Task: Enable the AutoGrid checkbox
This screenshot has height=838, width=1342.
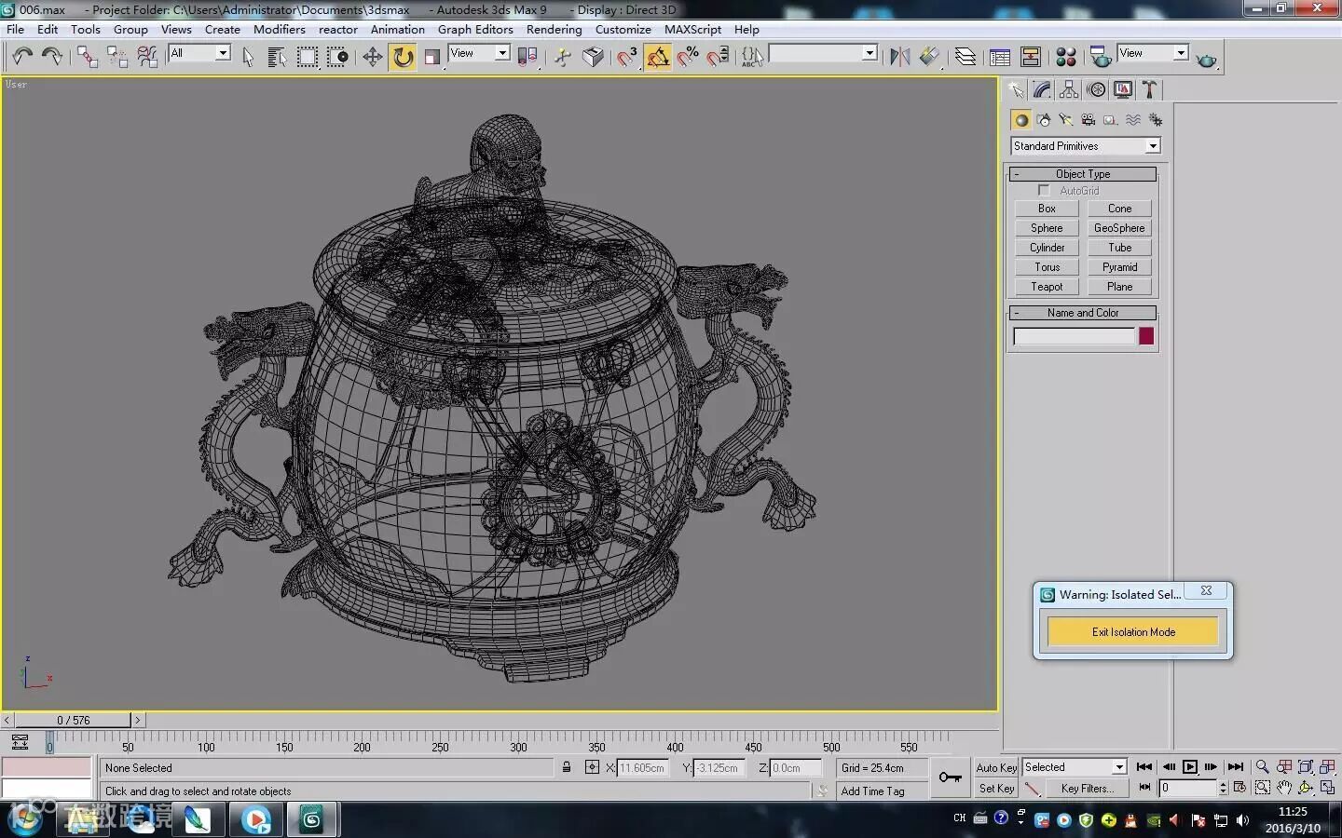Action: click(x=1044, y=191)
